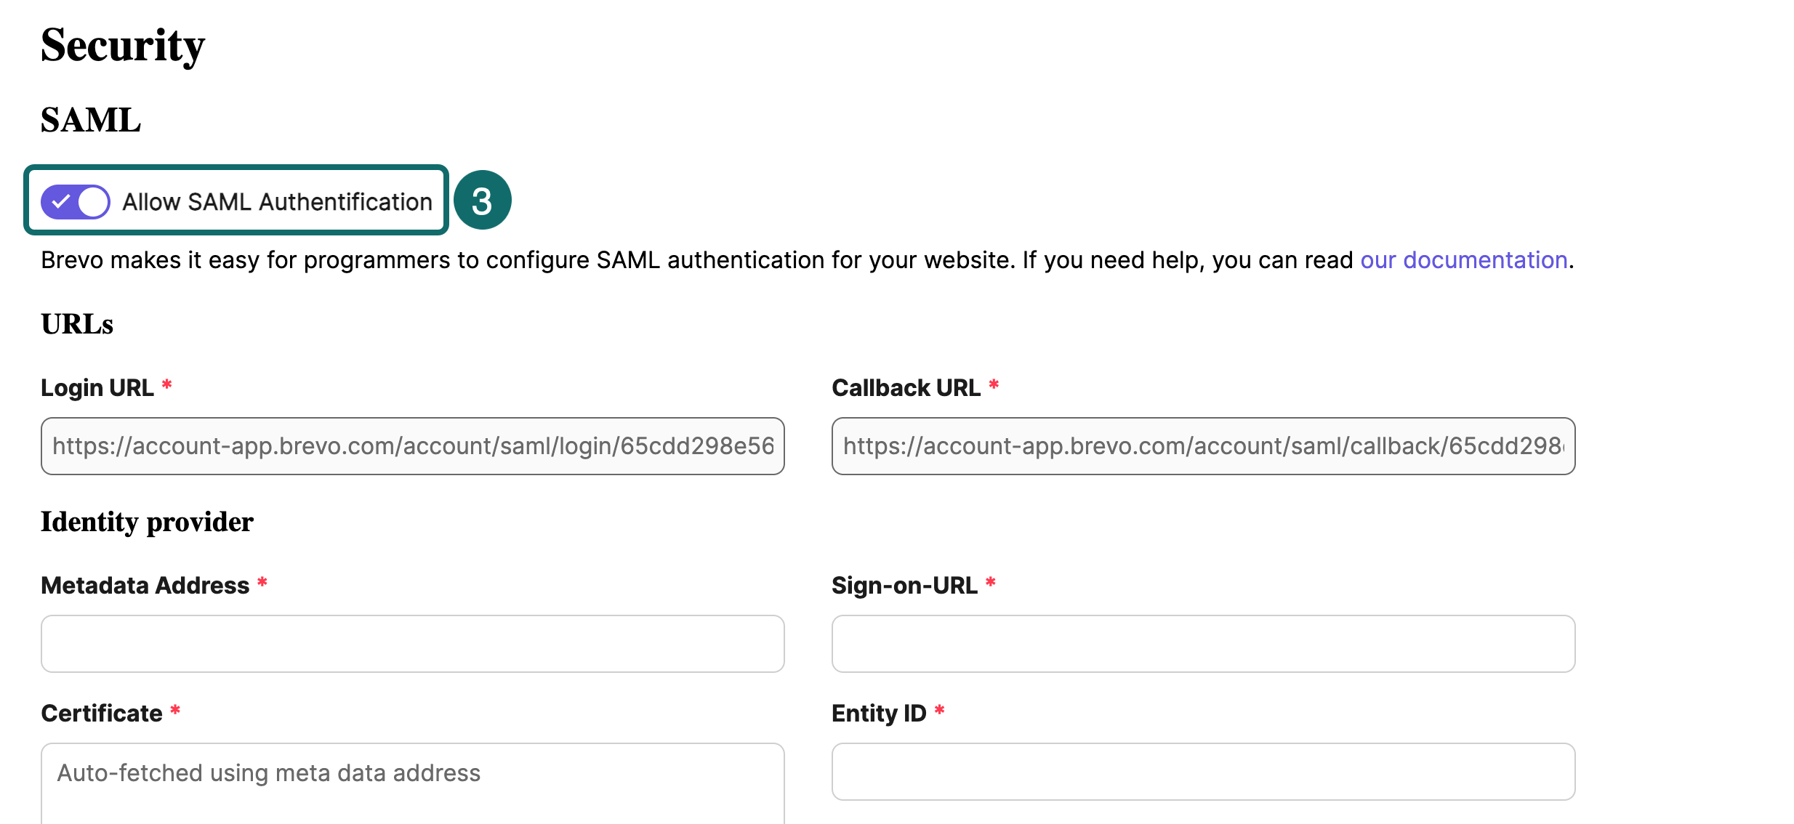1794x824 pixels.
Task: Select the Callback URL text
Action: point(1203,445)
